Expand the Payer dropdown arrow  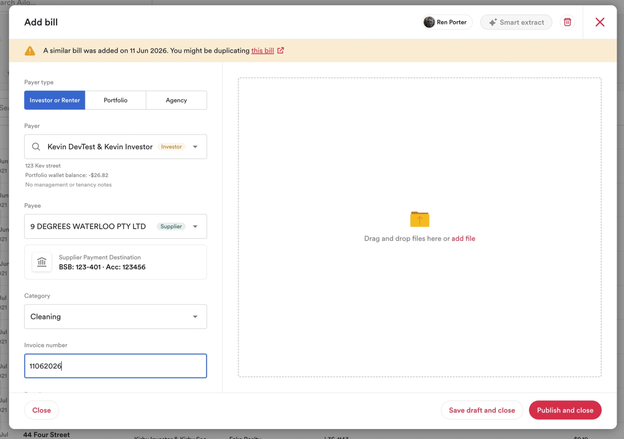[195, 147]
